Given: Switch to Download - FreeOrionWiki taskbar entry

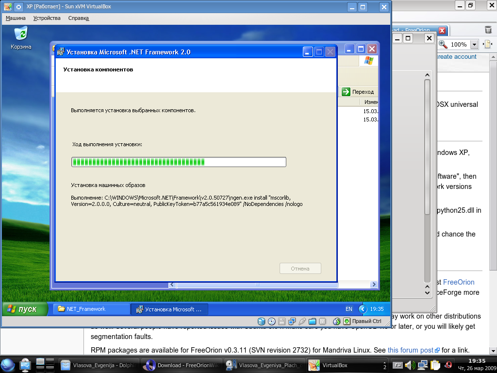Looking at the screenshot, I should click(x=182, y=365).
